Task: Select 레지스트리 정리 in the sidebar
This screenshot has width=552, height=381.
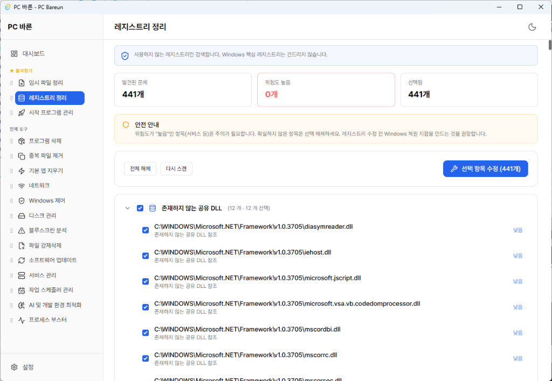Action: (50, 98)
